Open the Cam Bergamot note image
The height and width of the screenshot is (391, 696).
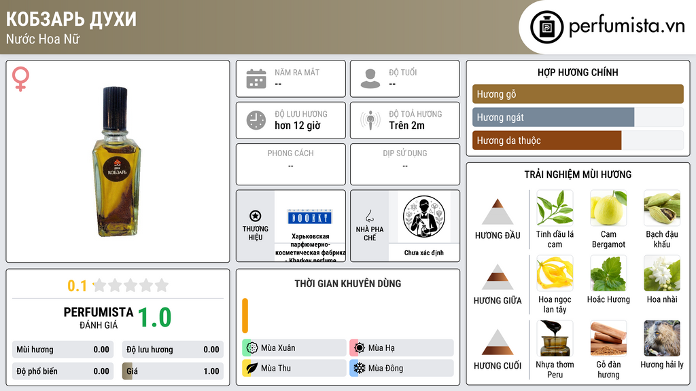tap(608, 208)
